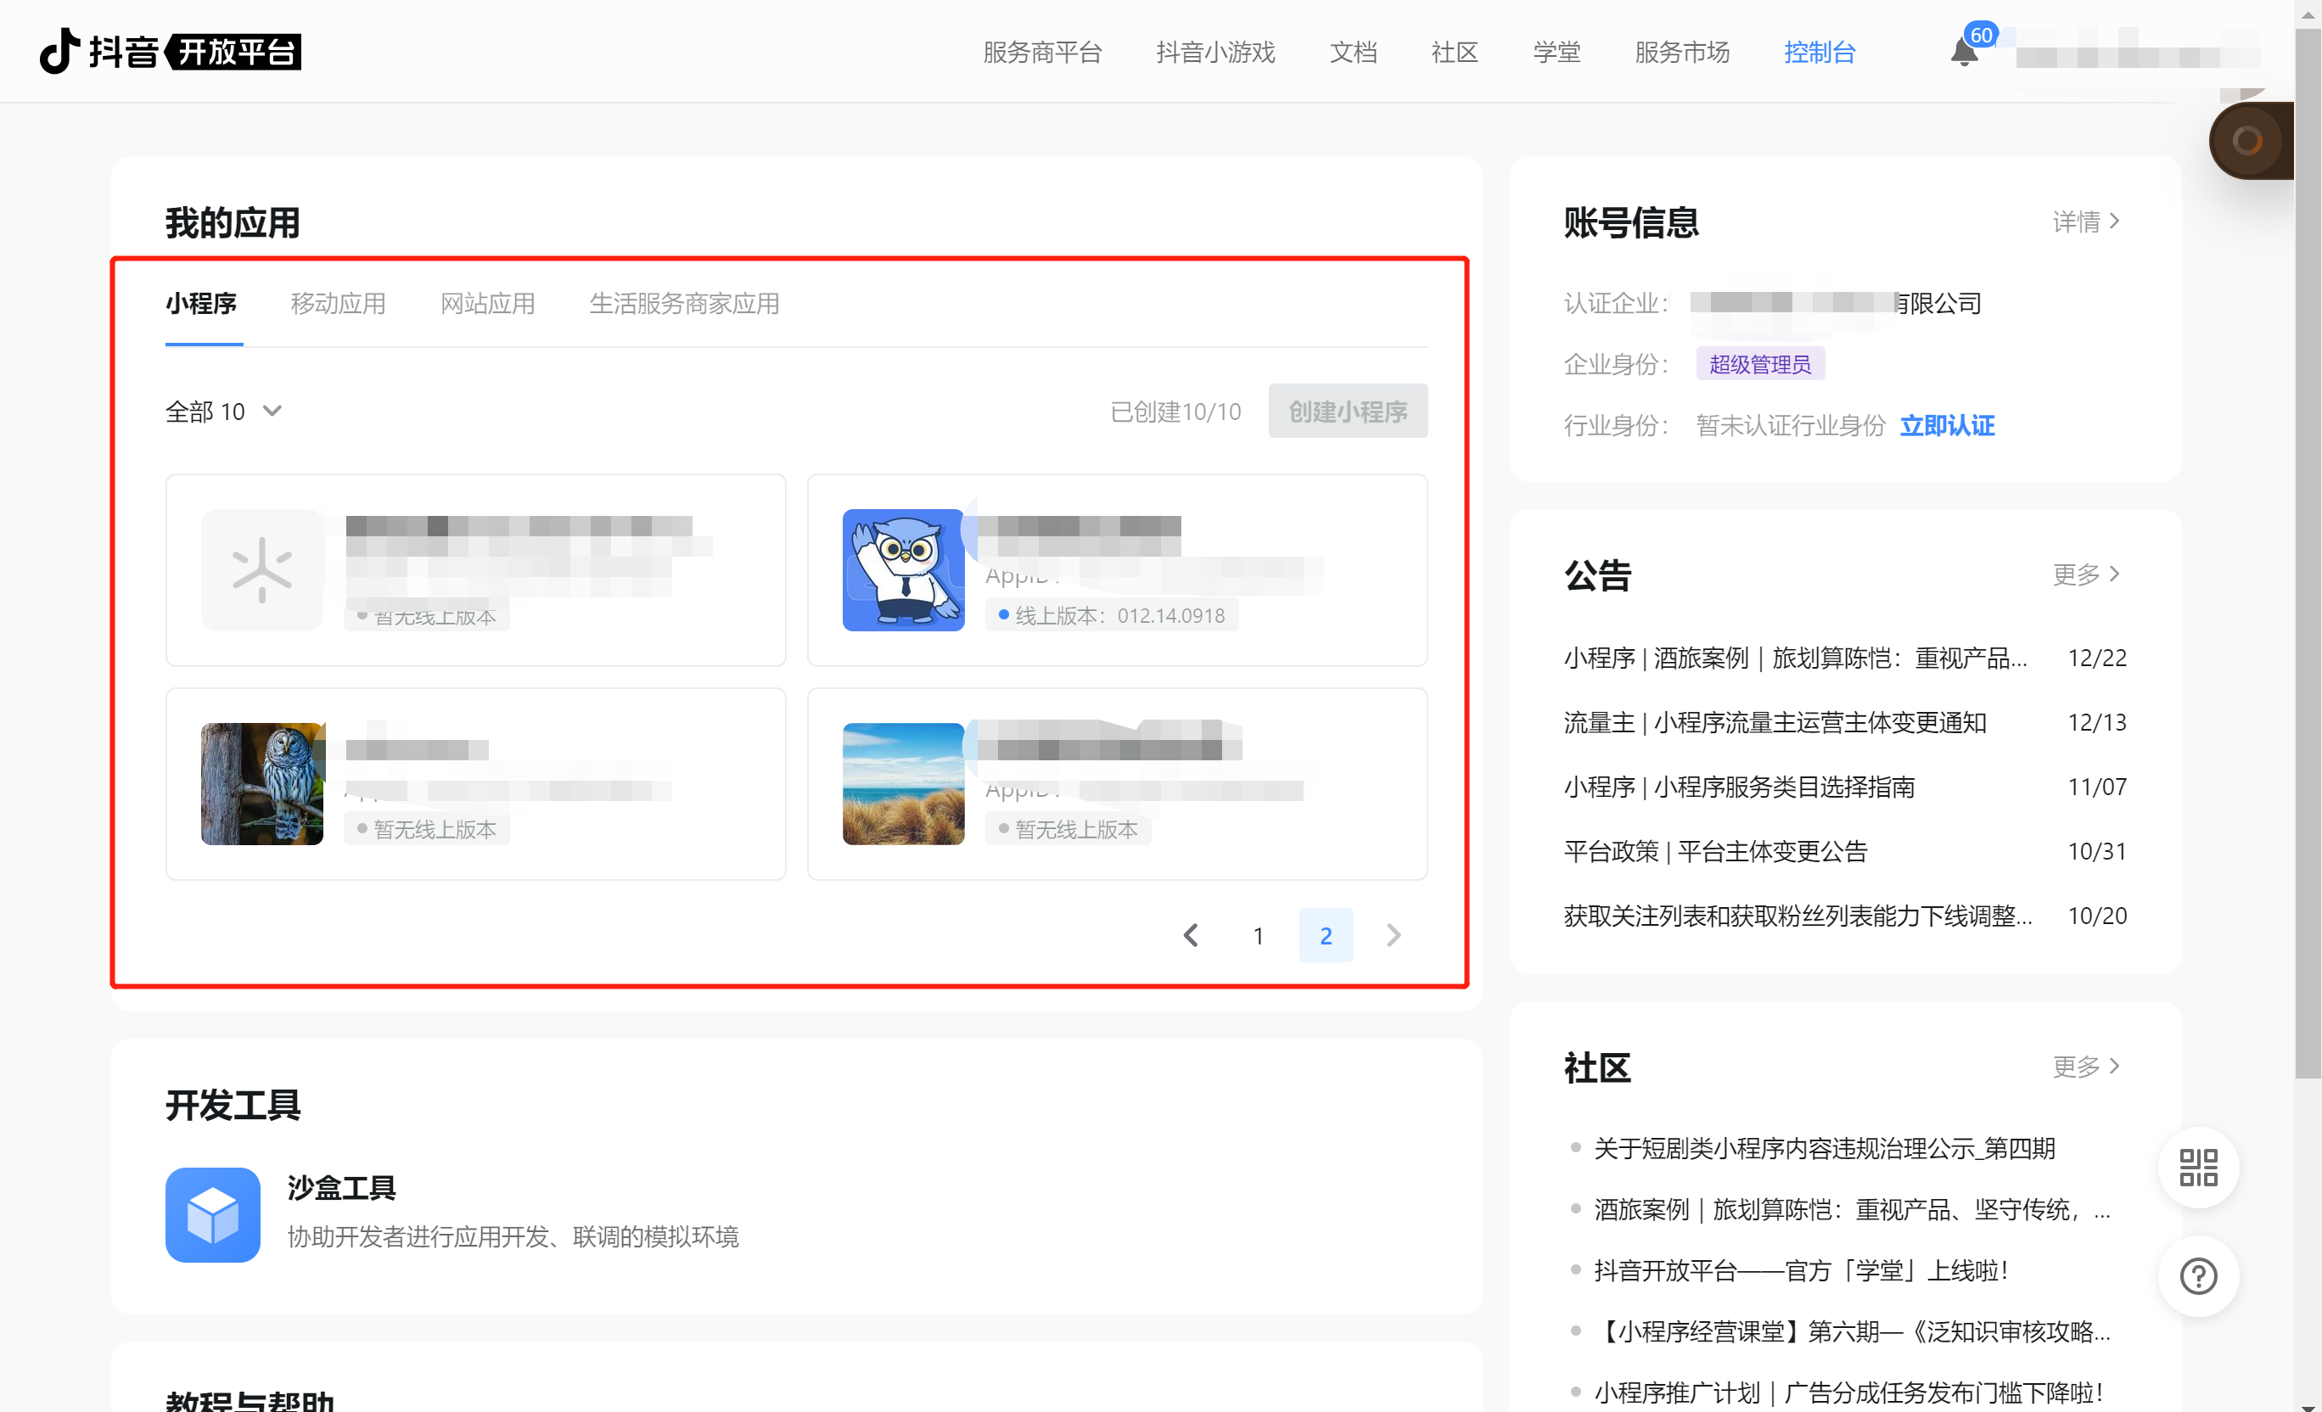
Task: Click the page vertical scrollbar thumb
Action: click(2308, 554)
